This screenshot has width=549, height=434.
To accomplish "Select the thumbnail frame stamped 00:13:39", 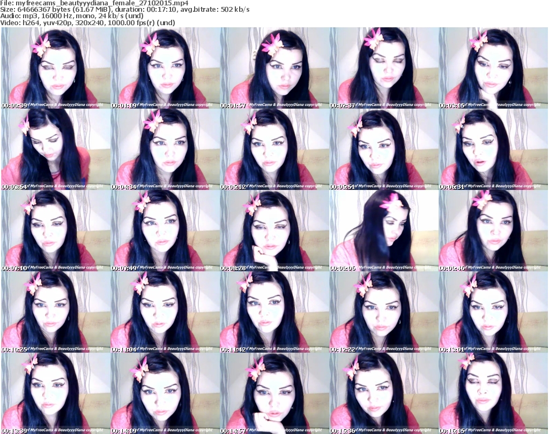I will pyautogui.click(x=56, y=393).
